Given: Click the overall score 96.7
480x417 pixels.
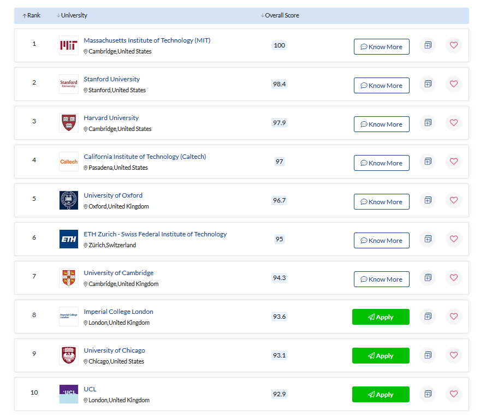Looking at the screenshot, I should [x=279, y=200].
